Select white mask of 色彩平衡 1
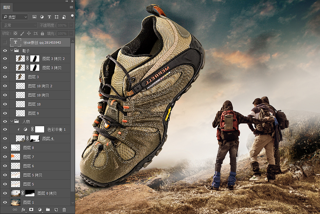Viewport: 320px width, 214px height. (40, 129)
